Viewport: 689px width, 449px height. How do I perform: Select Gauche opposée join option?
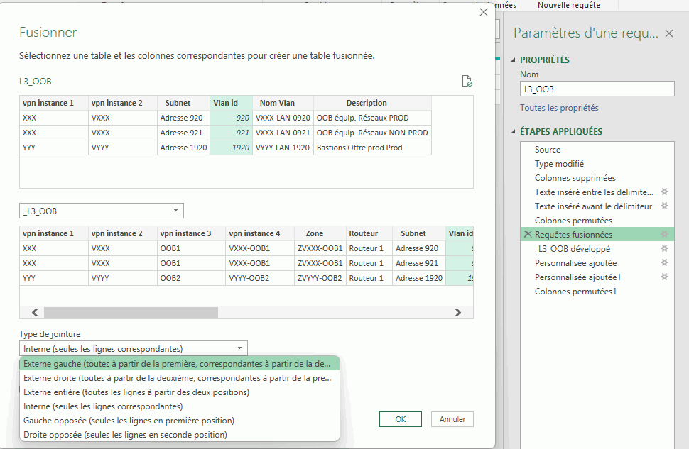point(129,421)
